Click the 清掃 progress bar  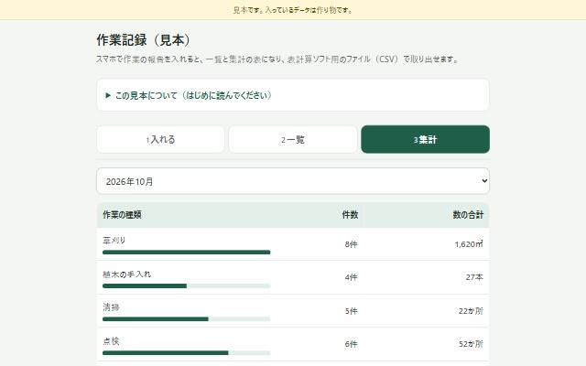[x=186, y=319]
